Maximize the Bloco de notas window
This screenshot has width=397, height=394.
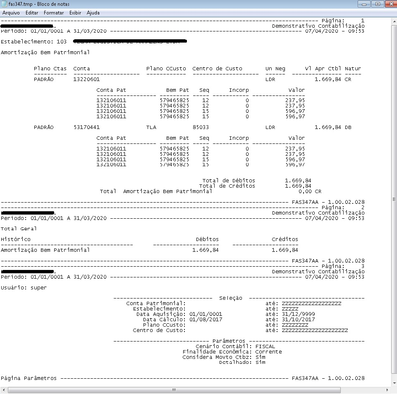378,4
